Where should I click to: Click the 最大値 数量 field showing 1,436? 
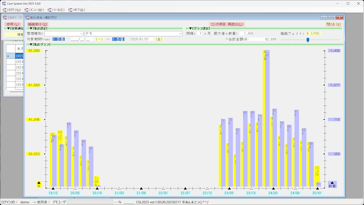tap(247, 33)
